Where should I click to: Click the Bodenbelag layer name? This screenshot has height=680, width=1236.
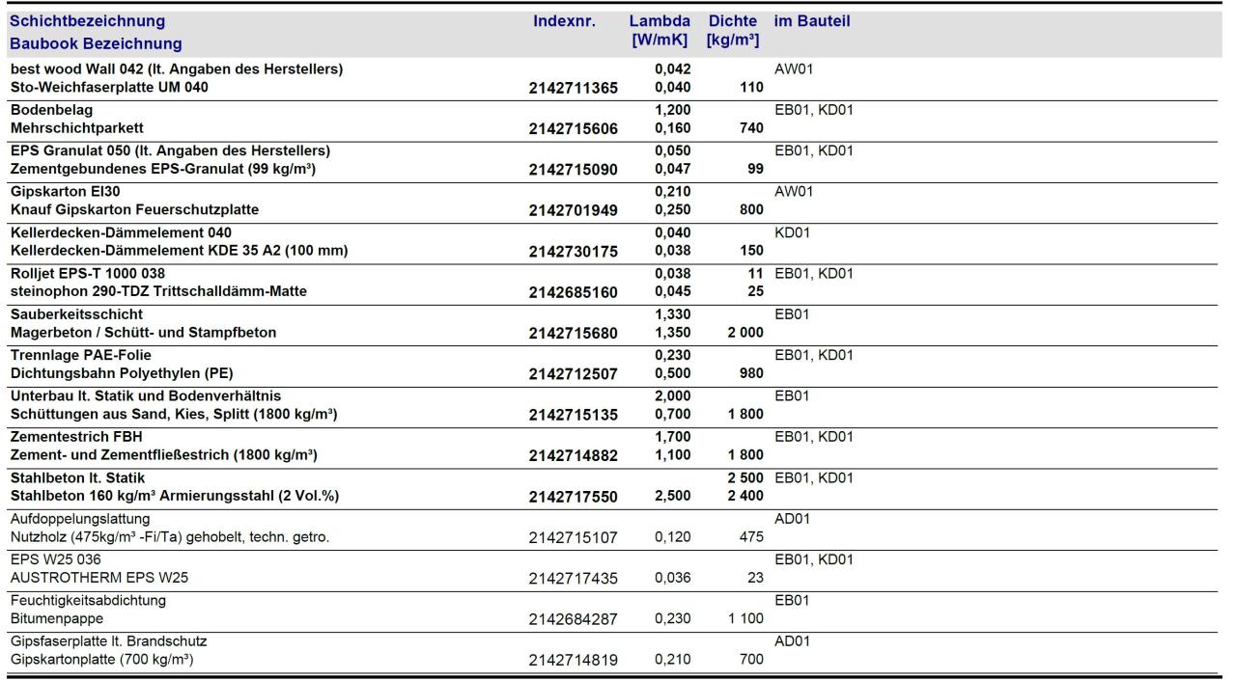(x=50, y=110)
